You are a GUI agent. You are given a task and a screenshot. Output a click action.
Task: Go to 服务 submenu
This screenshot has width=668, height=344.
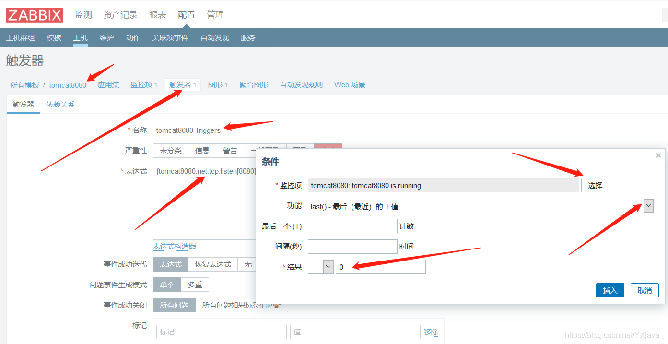click(x=248, y=37)
